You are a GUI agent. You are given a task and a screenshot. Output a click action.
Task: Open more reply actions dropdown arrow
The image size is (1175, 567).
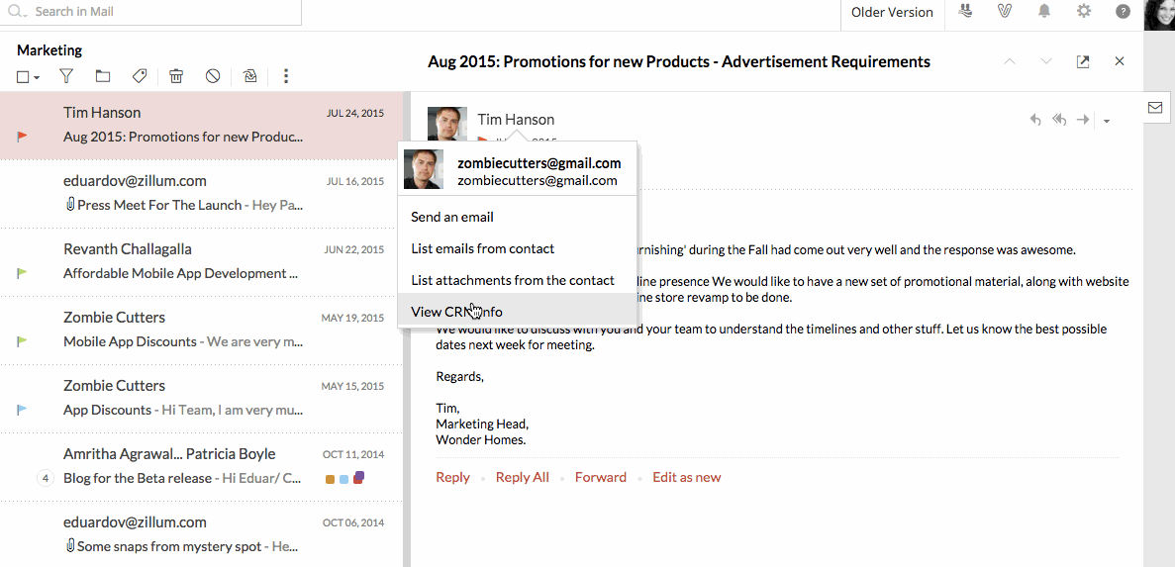click(x=1107, y=121)
